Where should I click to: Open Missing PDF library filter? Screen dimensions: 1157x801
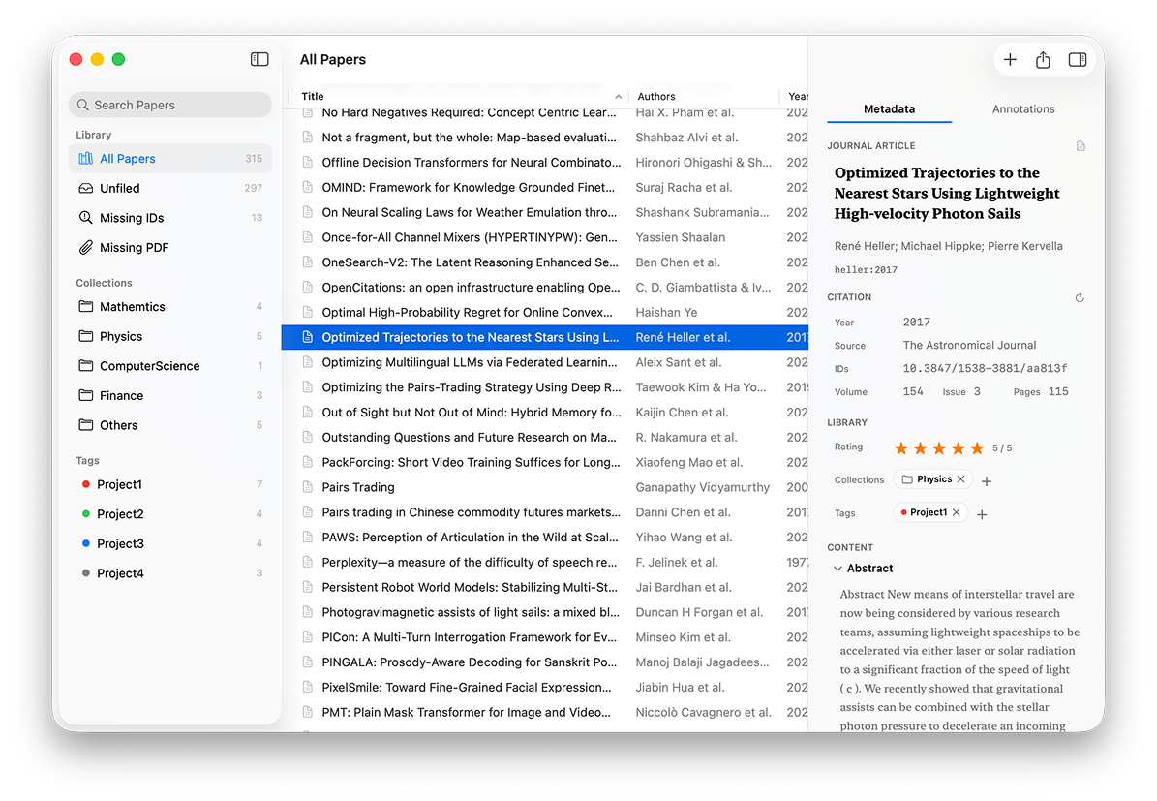point(170,247)
